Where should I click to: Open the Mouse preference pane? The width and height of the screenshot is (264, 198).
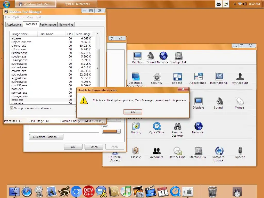[239, 103]
